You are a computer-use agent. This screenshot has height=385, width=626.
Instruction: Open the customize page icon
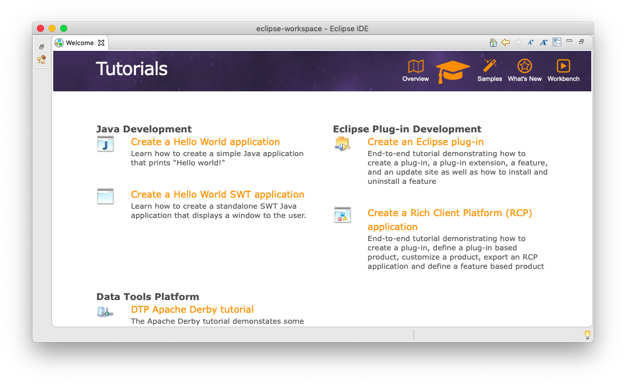click(557, 42)
